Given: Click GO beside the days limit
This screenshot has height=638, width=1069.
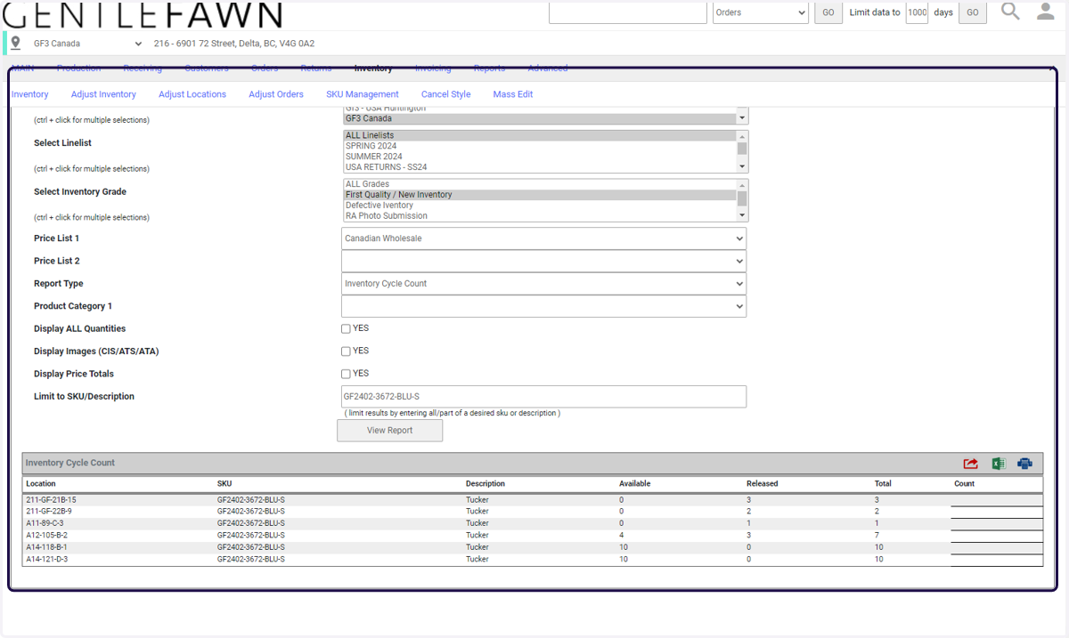Looking at the screenshot, I should pyautogui.click(x=973, y=12).
